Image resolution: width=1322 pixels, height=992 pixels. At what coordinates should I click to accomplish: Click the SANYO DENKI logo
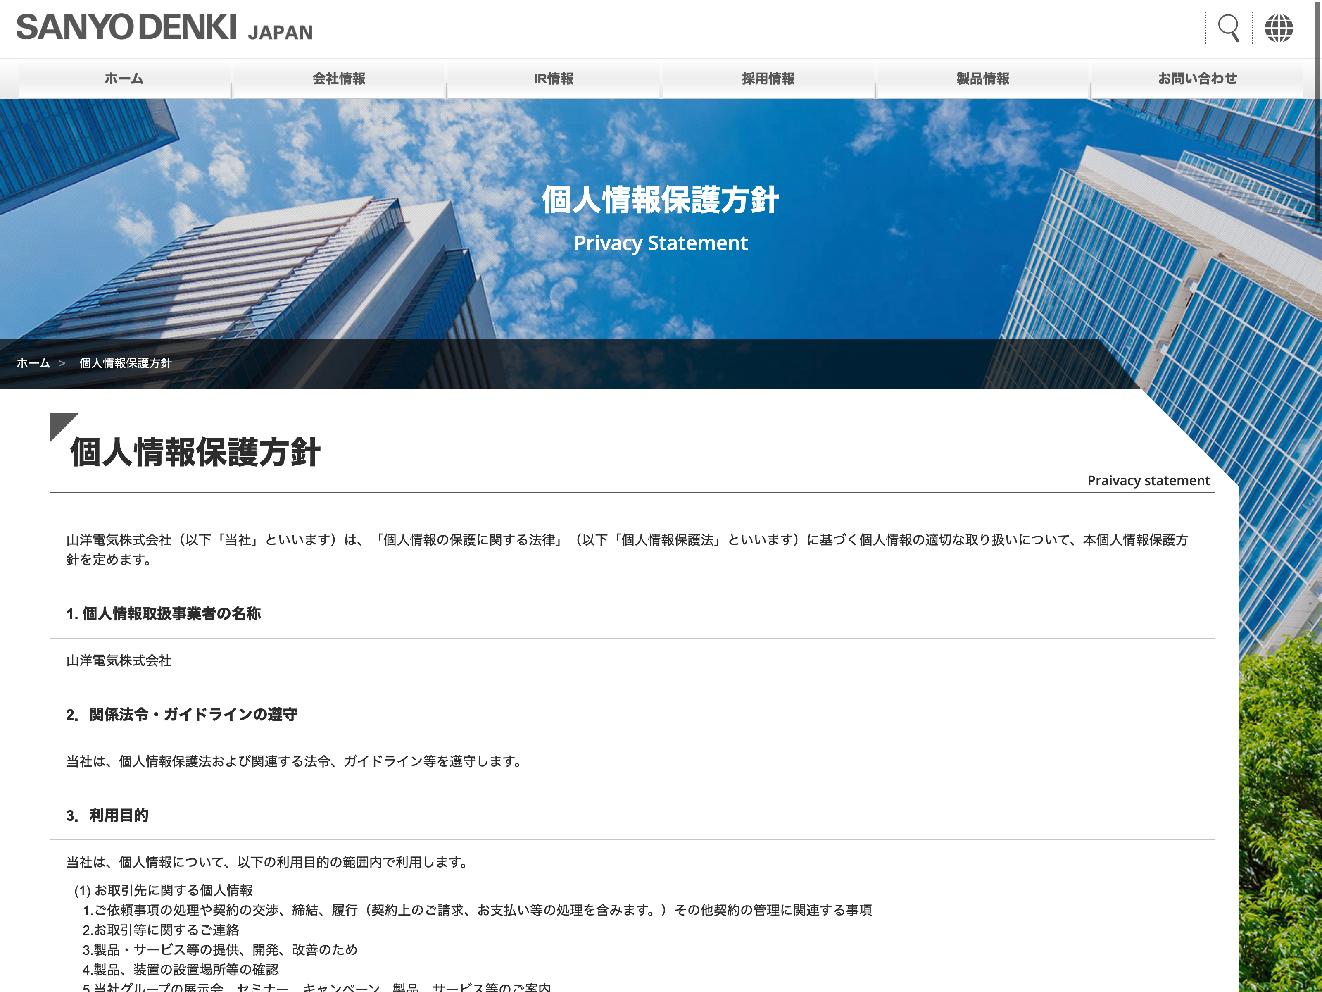[x=126, y=28]
